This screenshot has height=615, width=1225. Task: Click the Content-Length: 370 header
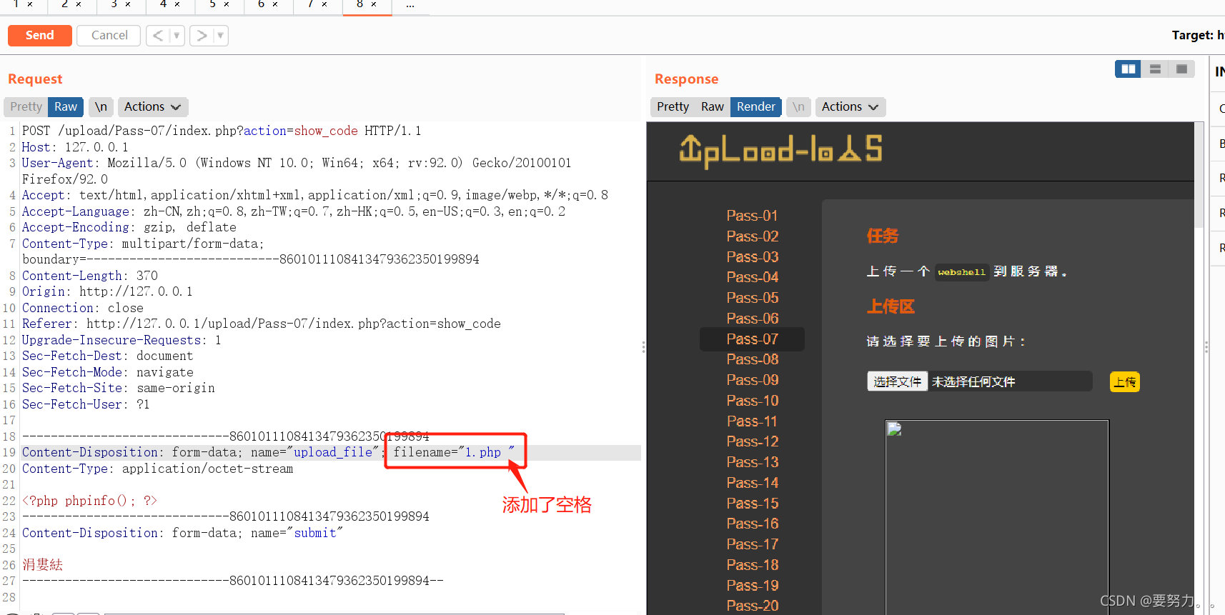point(90,276)
